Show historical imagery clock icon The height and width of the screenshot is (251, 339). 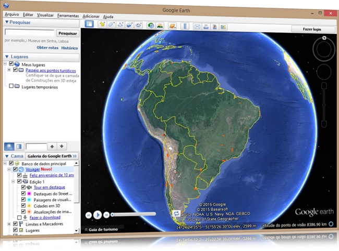151,25
